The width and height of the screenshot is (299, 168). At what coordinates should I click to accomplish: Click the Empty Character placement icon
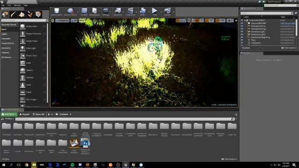[x=22, y=34]
